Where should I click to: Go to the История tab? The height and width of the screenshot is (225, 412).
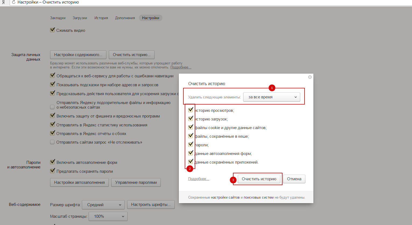tap(101, 18)
